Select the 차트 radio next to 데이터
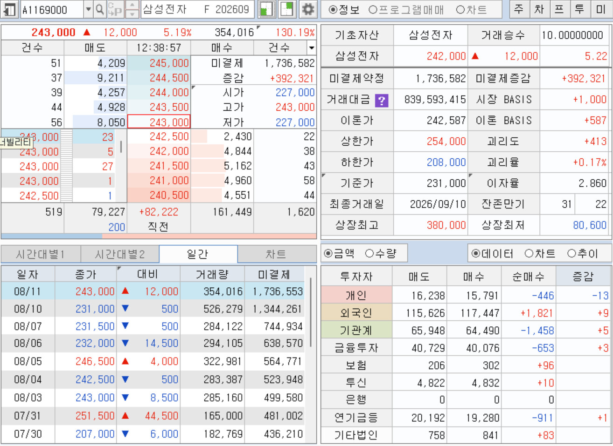The image size is (613, 446). [529, 253]
